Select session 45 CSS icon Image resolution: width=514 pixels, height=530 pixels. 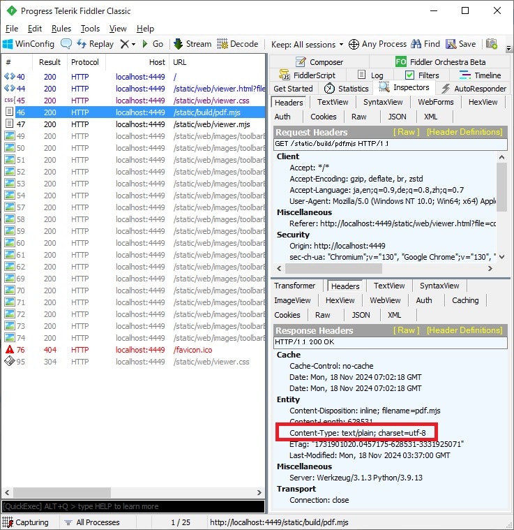(x=9, y=100)
